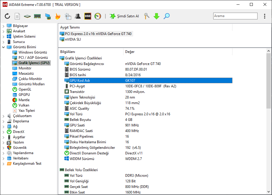Image resolution: width=272 pixels, height=195 pixels.
Task: Open the three-dot menu button
Action: coord(265,16)
